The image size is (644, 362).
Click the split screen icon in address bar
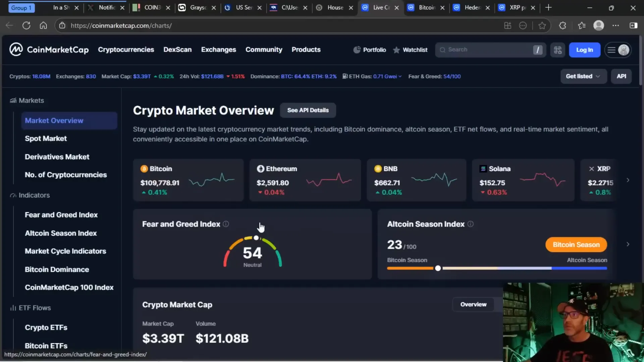[x=507, y=25]
